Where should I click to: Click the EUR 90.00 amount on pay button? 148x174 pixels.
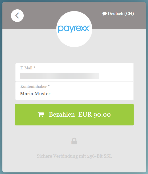tap(94, 114)
